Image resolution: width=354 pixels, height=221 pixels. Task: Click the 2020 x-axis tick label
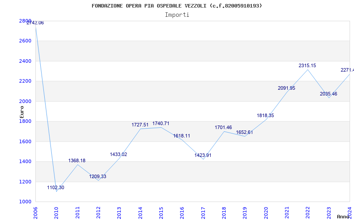point(266,213)
